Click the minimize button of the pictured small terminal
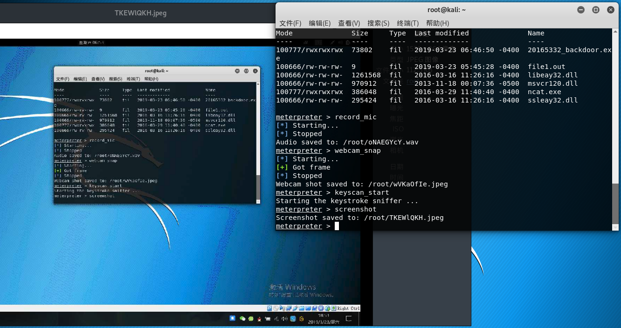The width and height of the screenshot is (621, 328). (237, 71)
